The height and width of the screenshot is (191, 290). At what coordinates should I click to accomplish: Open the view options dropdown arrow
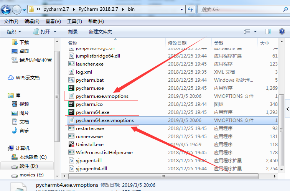click(x=255, y=31)
